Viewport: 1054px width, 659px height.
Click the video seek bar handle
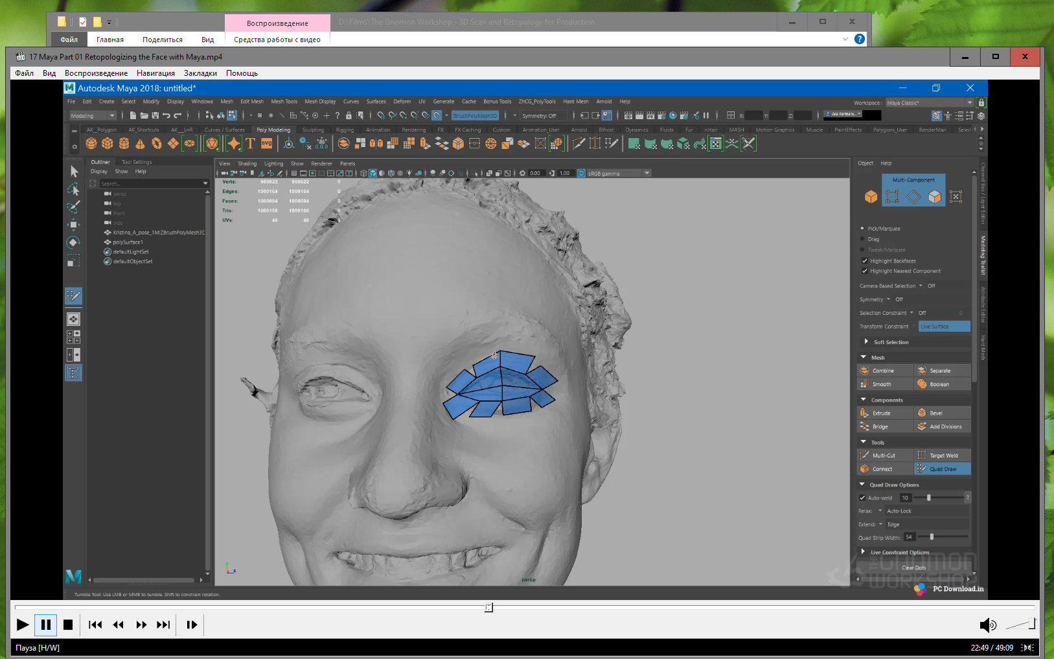(489, 608)
